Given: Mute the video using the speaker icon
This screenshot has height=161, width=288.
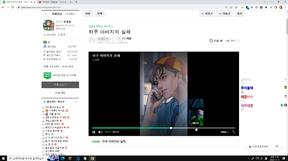Looking at the screenshot, I should coord(100,132).
